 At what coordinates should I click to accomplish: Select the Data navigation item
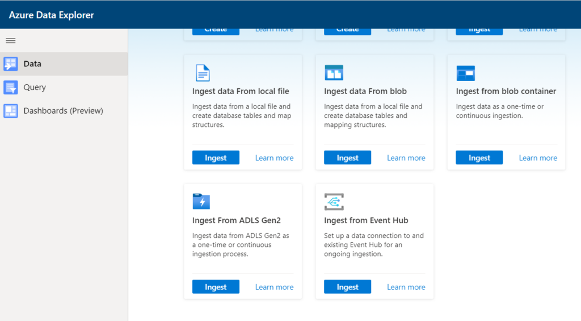tap(32, 64)
